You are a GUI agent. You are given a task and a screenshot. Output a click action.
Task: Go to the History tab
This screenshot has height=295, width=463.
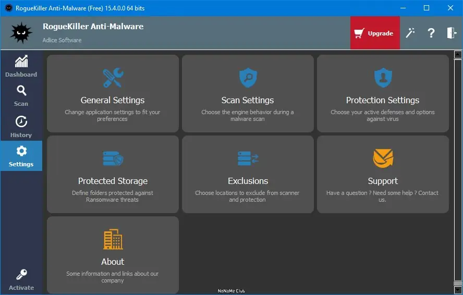click(x=21, y=127)
